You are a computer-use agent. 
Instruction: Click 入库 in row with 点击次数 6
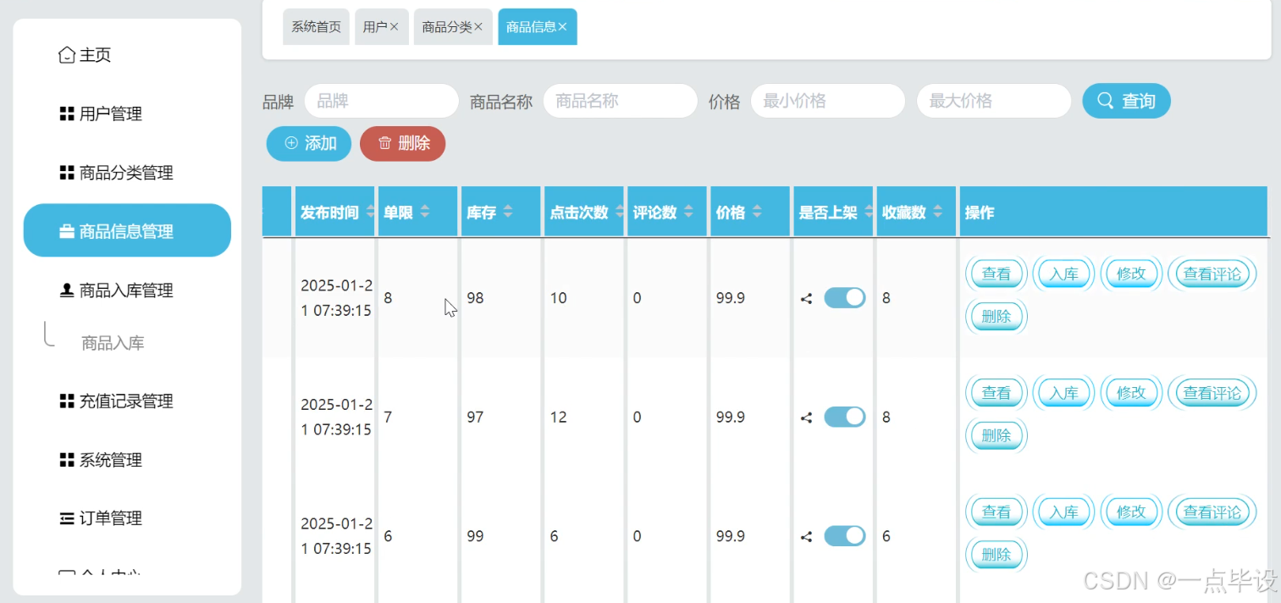[1063, 512]
